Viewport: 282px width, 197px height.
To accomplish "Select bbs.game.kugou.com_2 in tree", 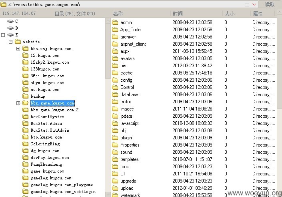I will click(x=55, y=110).
